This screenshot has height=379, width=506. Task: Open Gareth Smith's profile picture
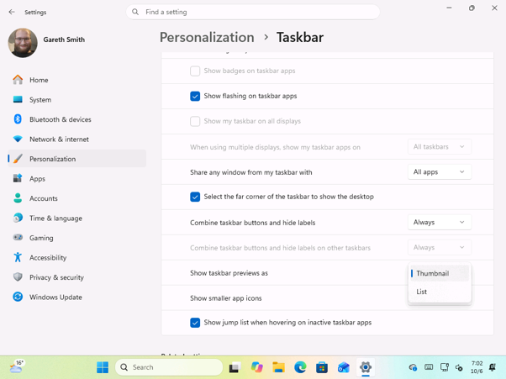[x=23, y=43]
